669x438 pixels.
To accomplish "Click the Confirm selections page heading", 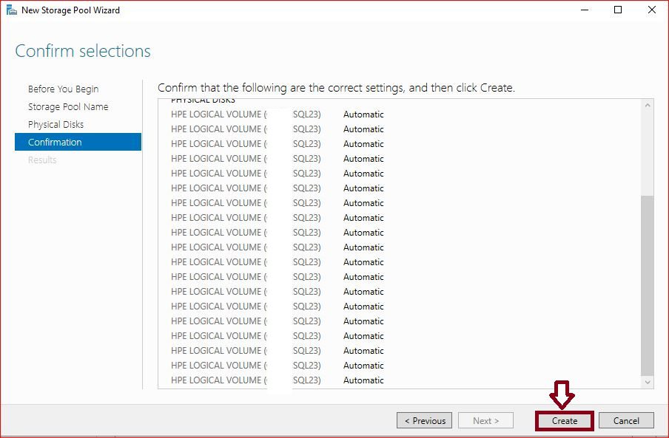I will tap(83, 51).
